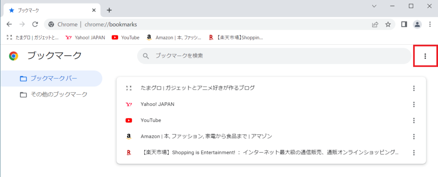Select the たまグロ bookmark list entry
Screen dimensions: 438x177
click(197, 88)
